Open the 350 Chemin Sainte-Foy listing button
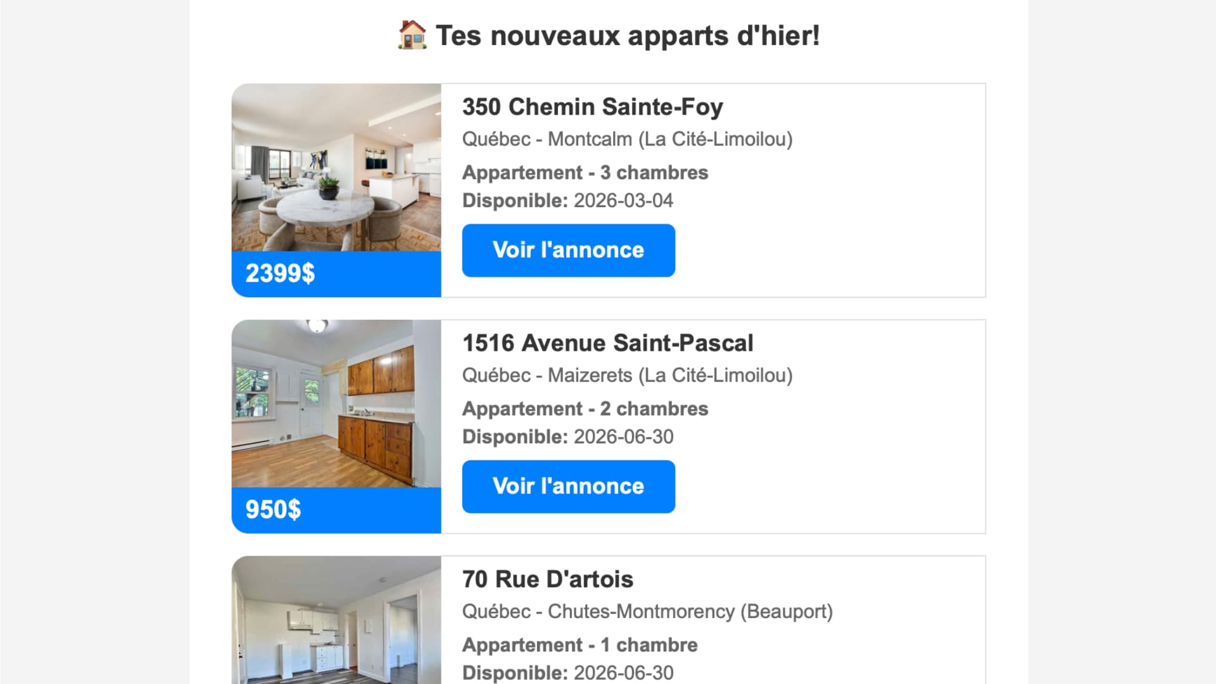This screenshot has height=684, width=1216. click(568, 250)
